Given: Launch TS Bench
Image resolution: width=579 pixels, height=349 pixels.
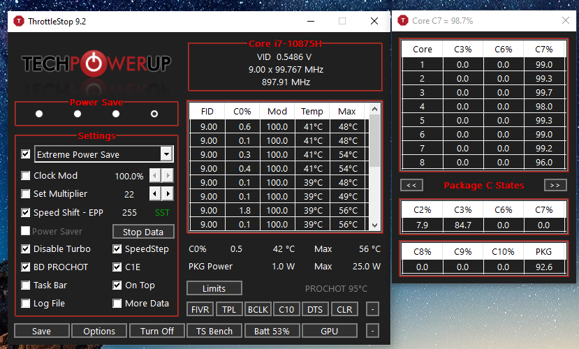Looking at the screenshot, I should click(214, 331).
